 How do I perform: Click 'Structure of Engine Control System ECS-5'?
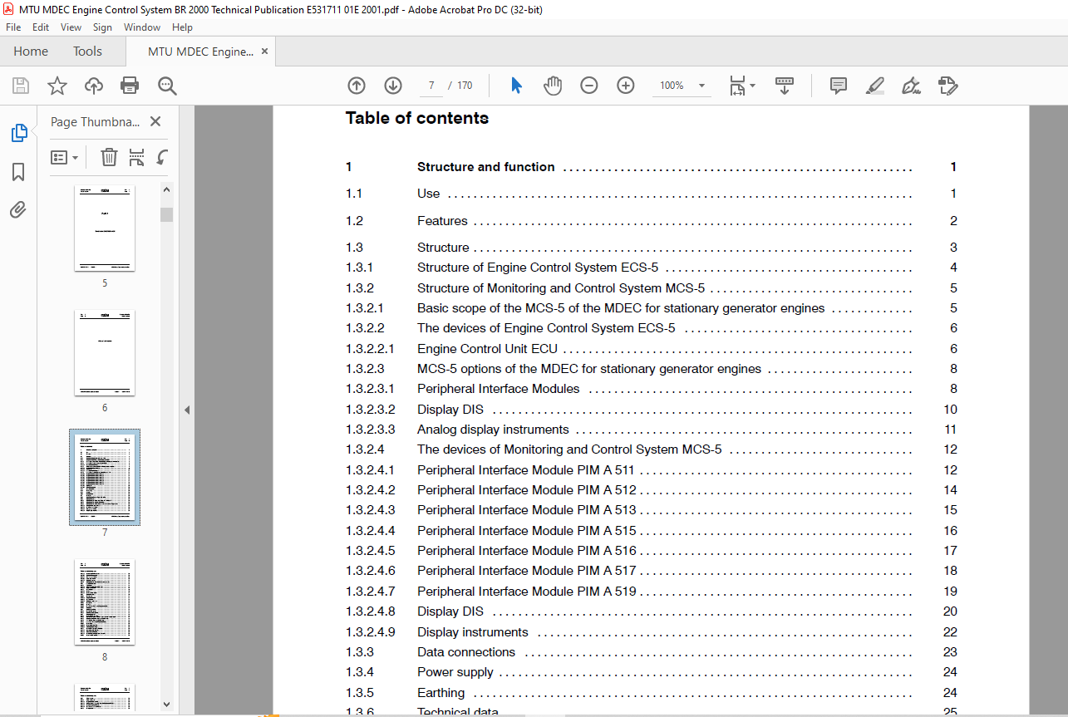click(x=538, y=268)
